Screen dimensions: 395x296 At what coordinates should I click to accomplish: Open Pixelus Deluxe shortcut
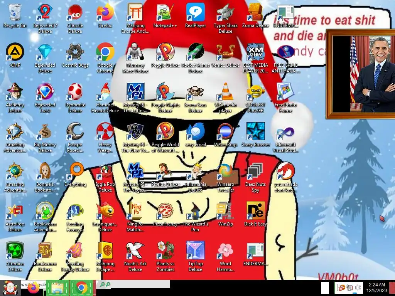coord(165,175)
